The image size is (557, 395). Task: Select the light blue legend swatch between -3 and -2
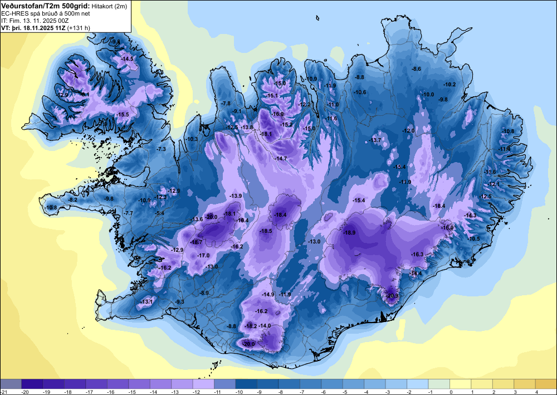tap(396, 384)
